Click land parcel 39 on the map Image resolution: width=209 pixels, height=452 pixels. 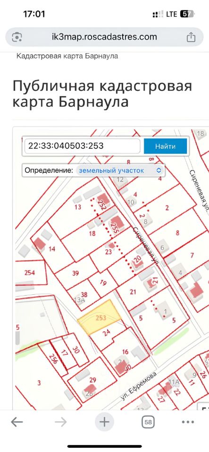click(75, 273)
